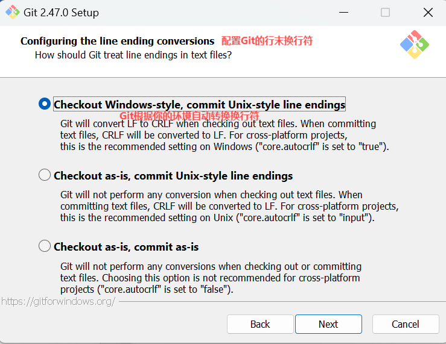Click the Git logo in the header
The width and height of the screenshot is (446, 344).
click(415, 45)
